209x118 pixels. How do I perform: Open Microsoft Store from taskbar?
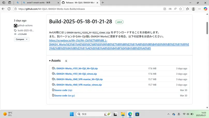click(137, 114)
